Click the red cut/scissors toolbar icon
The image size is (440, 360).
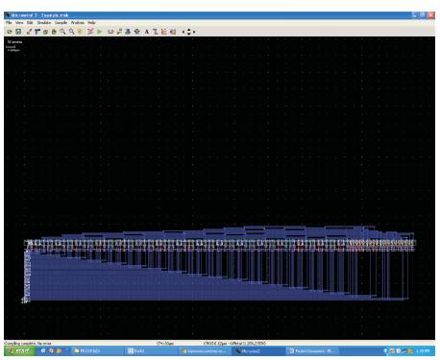[90, 32]
